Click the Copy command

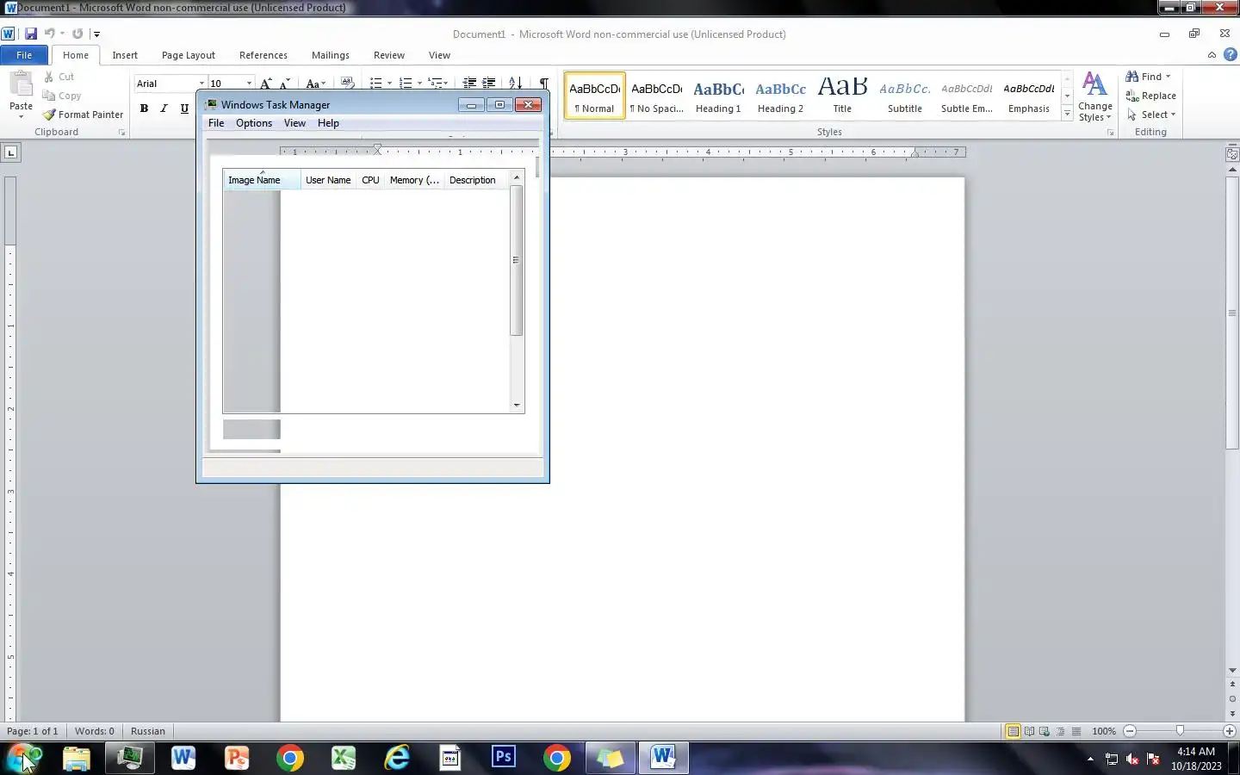[x=61, y=96]
